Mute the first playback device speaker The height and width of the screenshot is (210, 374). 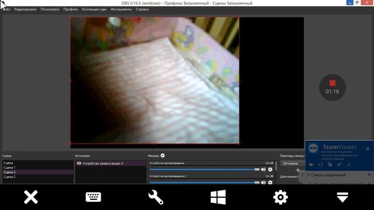pos(264,170)
